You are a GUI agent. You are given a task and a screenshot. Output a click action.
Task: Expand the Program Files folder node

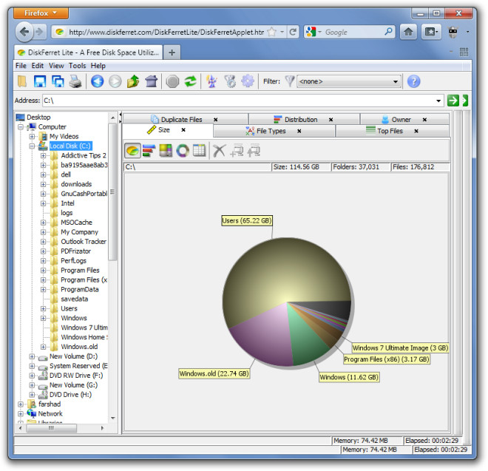coord(44,271)
